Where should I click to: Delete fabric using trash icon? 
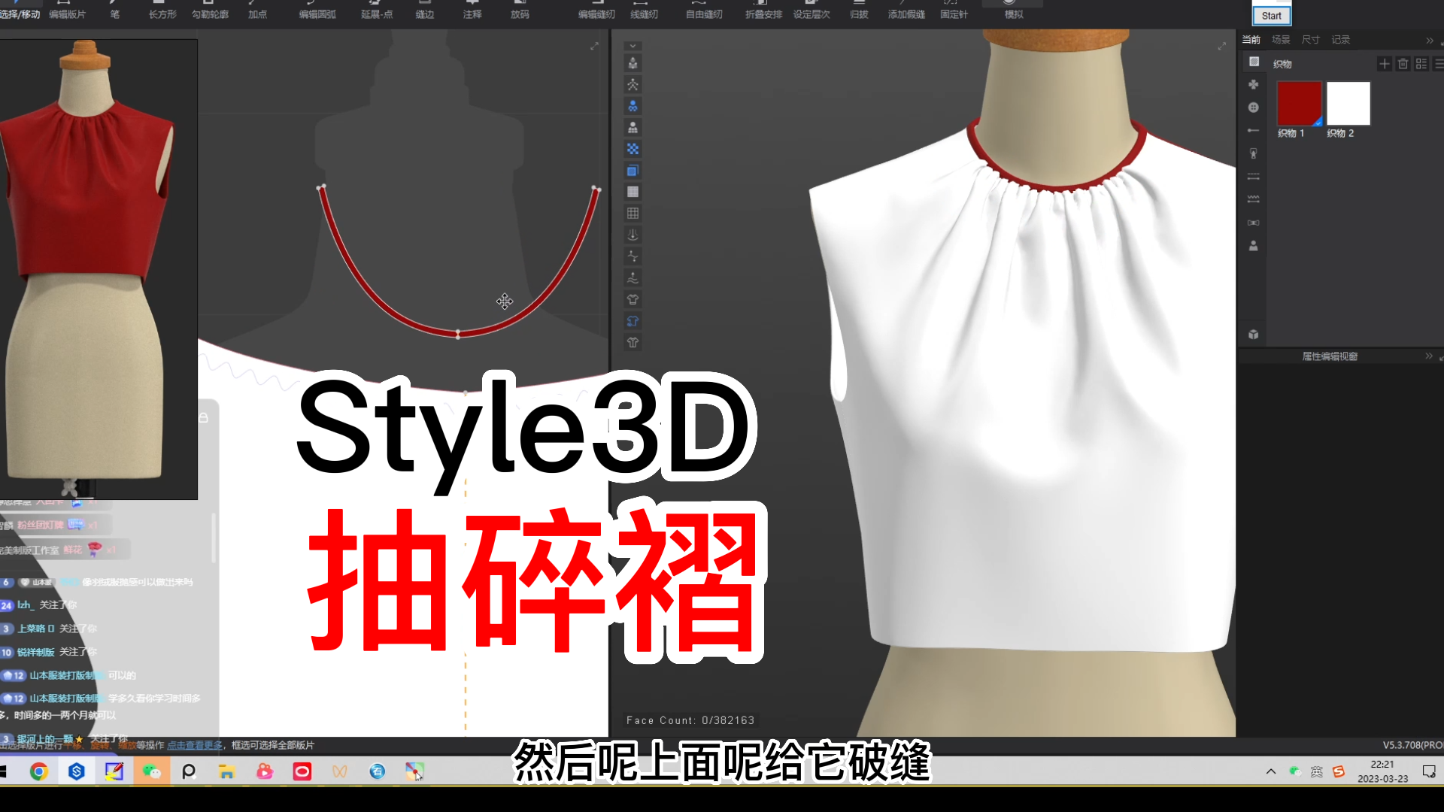tap(1403, 64)
